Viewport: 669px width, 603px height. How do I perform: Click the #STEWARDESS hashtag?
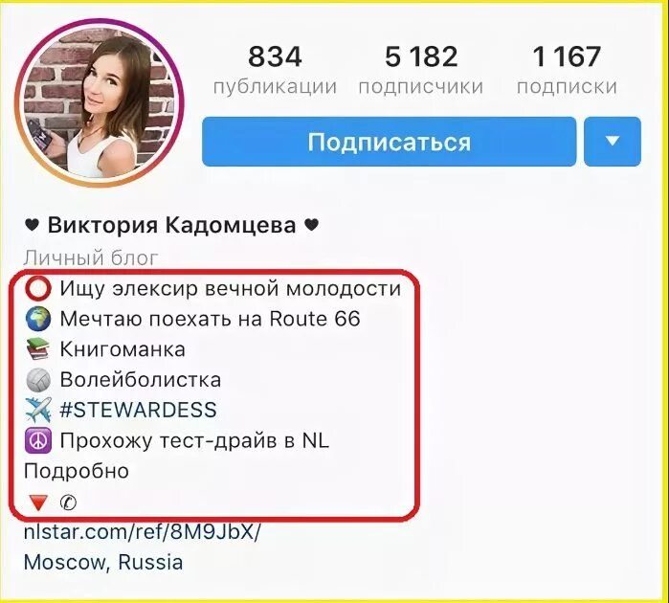[138, 410]
